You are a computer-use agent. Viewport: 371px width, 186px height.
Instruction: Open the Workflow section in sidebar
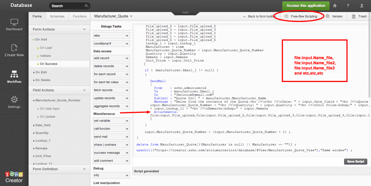click(14, 77)
